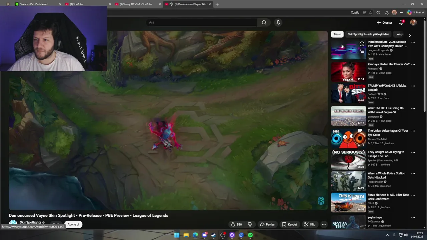Open volume control in system tray
The image size is (427, 240).
[x=406, y=235]
